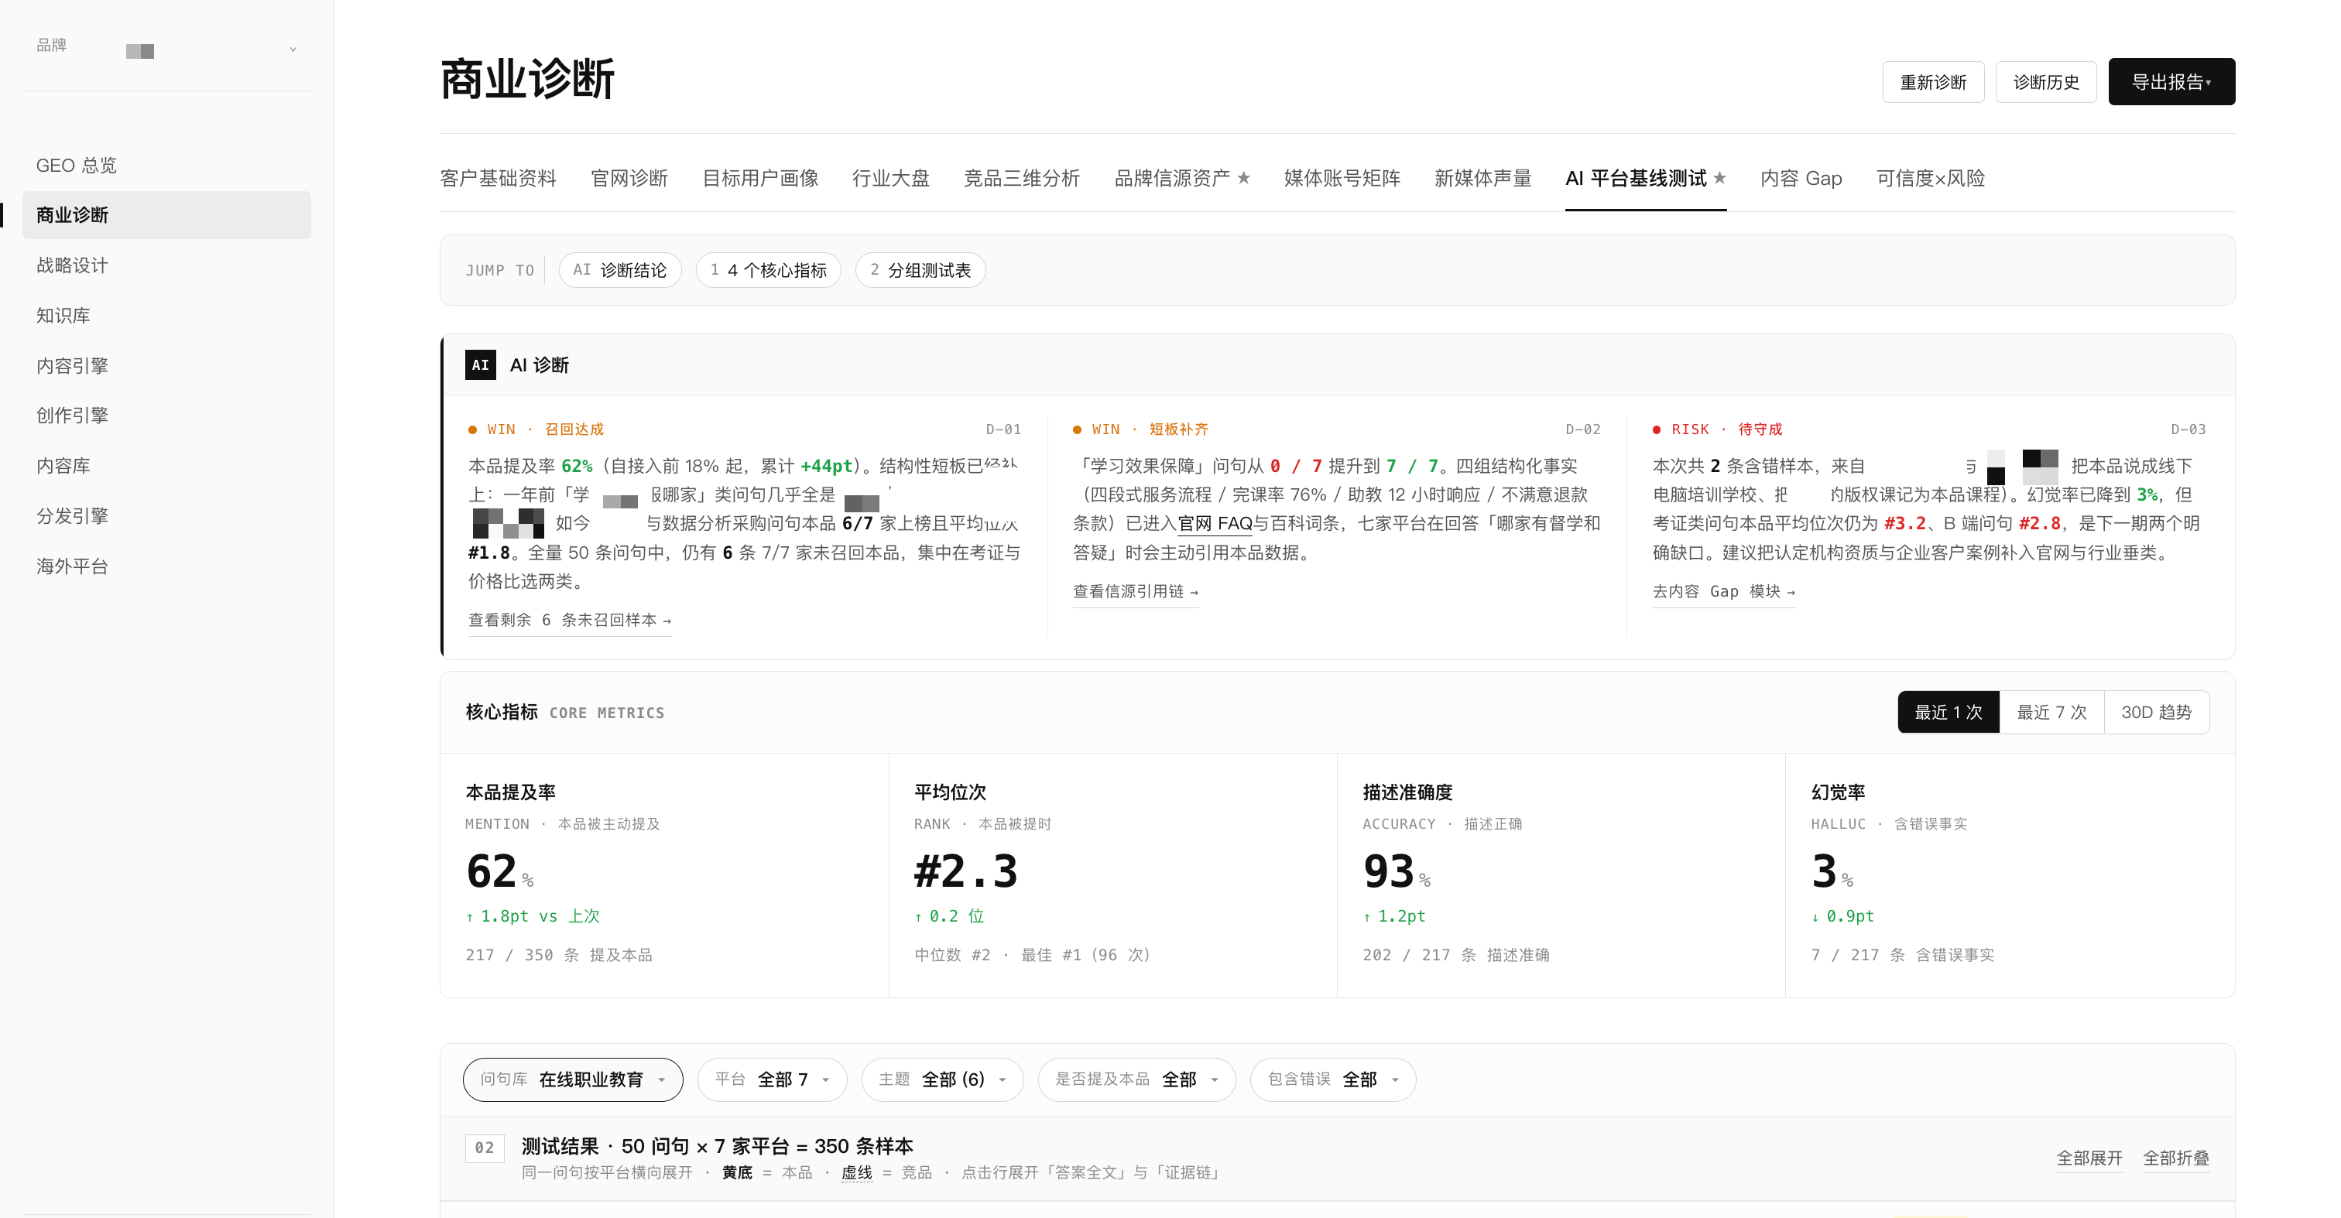Viewport: 2341px width, 1218px height.
Task: Switch to 竞品三维分析 tab
Action: coord(1021,178)
